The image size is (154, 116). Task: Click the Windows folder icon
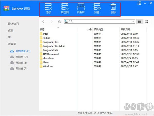[x=41, y=66]
